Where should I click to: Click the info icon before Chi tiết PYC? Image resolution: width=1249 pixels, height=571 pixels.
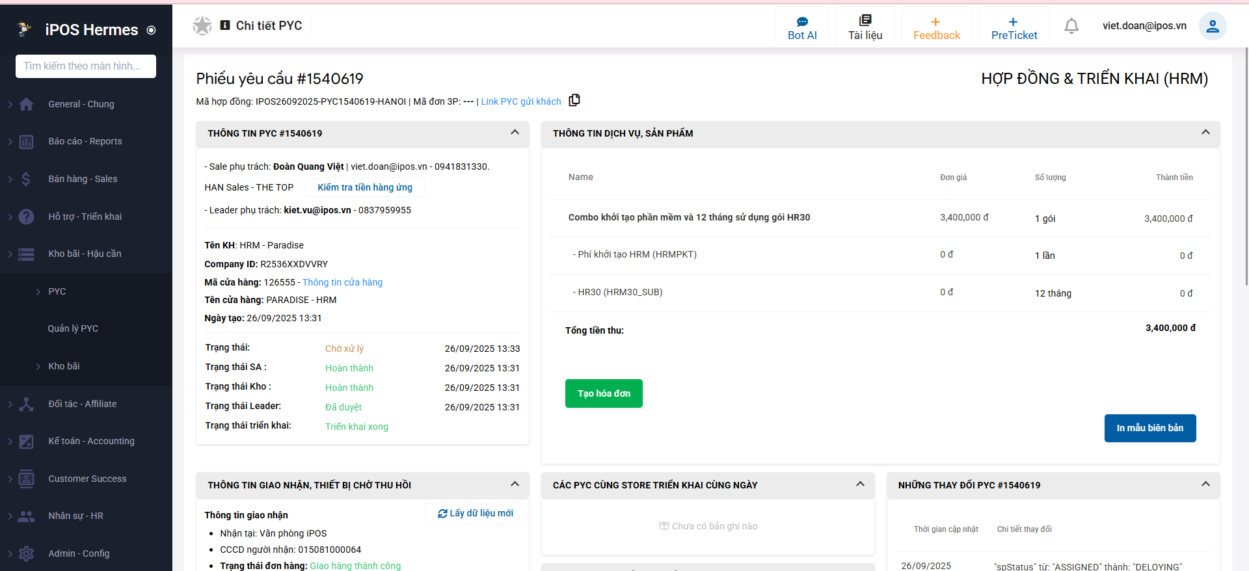[225, 25]
